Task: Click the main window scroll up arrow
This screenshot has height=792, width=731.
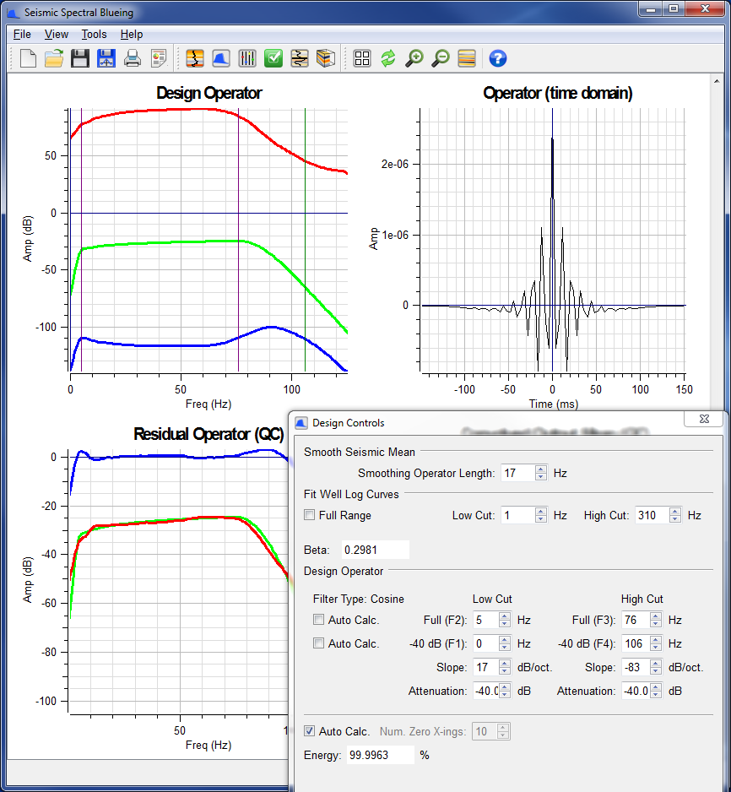Action: tap(717, 81)
